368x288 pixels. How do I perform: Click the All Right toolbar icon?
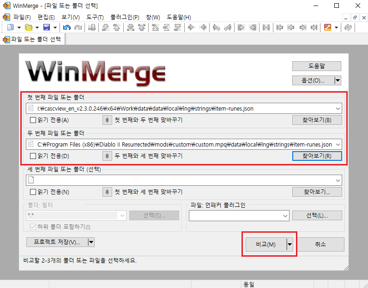(x=241, y=28)
